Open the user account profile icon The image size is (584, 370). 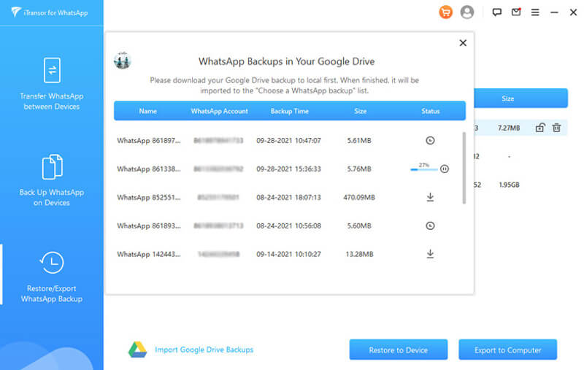tap(467, 12)
